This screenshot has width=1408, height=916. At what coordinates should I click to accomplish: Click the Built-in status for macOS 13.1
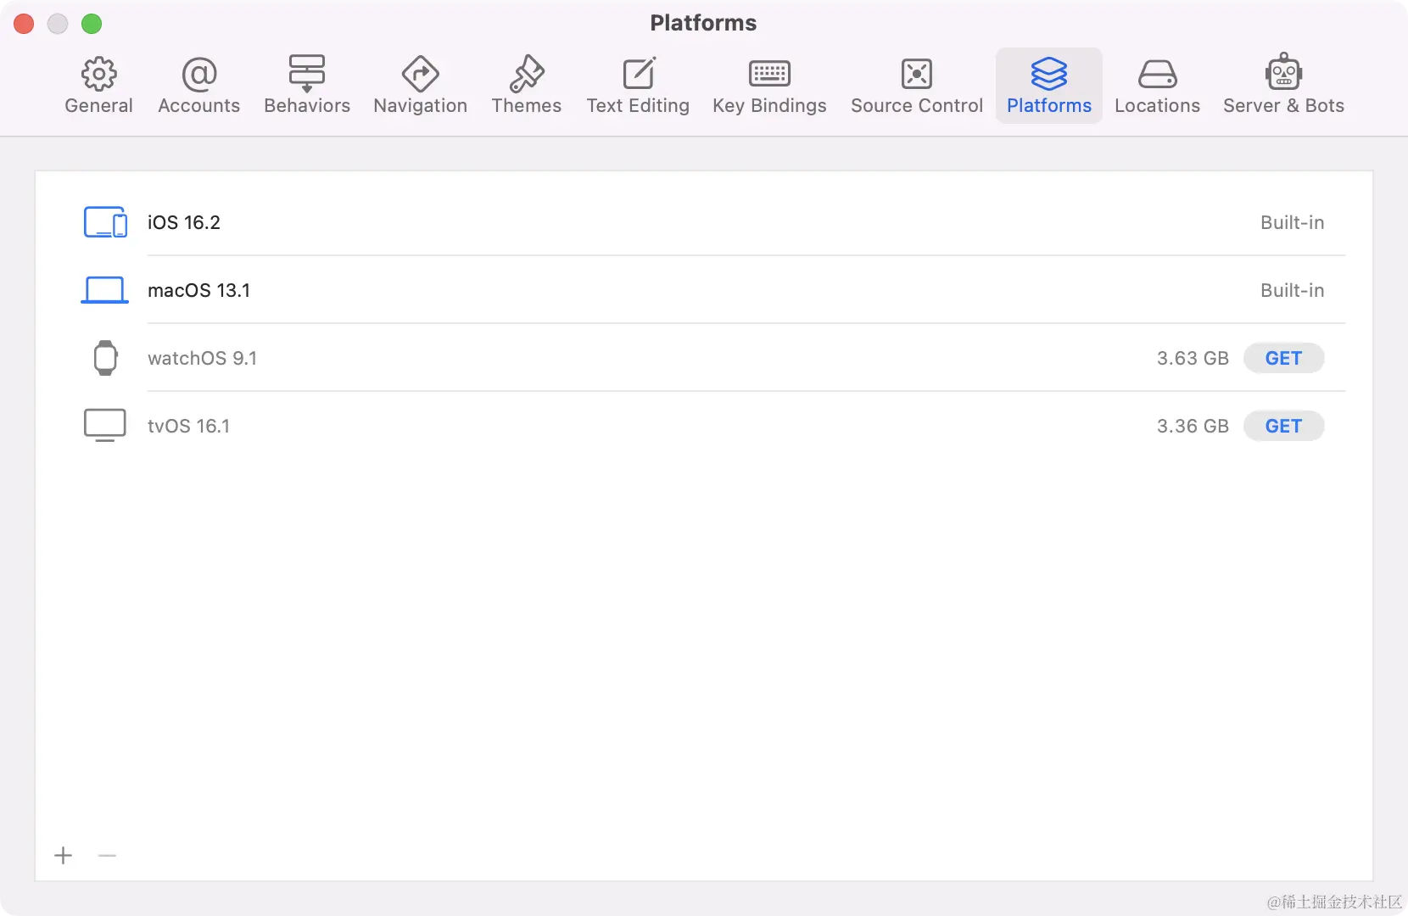coord(1292,290)
